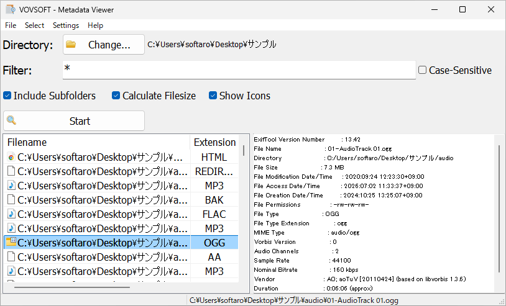Click the blank file icon of the REDIR row
506x306 pixels.
(x=11, y=171)
